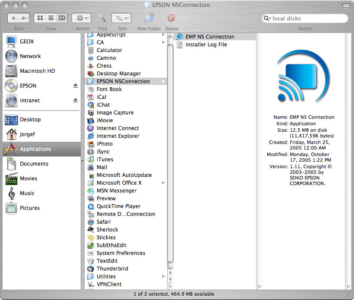Click the Delete toolbar icon
Image resolution: width=354 pixels, height=300 pixels.
tap(171, 18)
